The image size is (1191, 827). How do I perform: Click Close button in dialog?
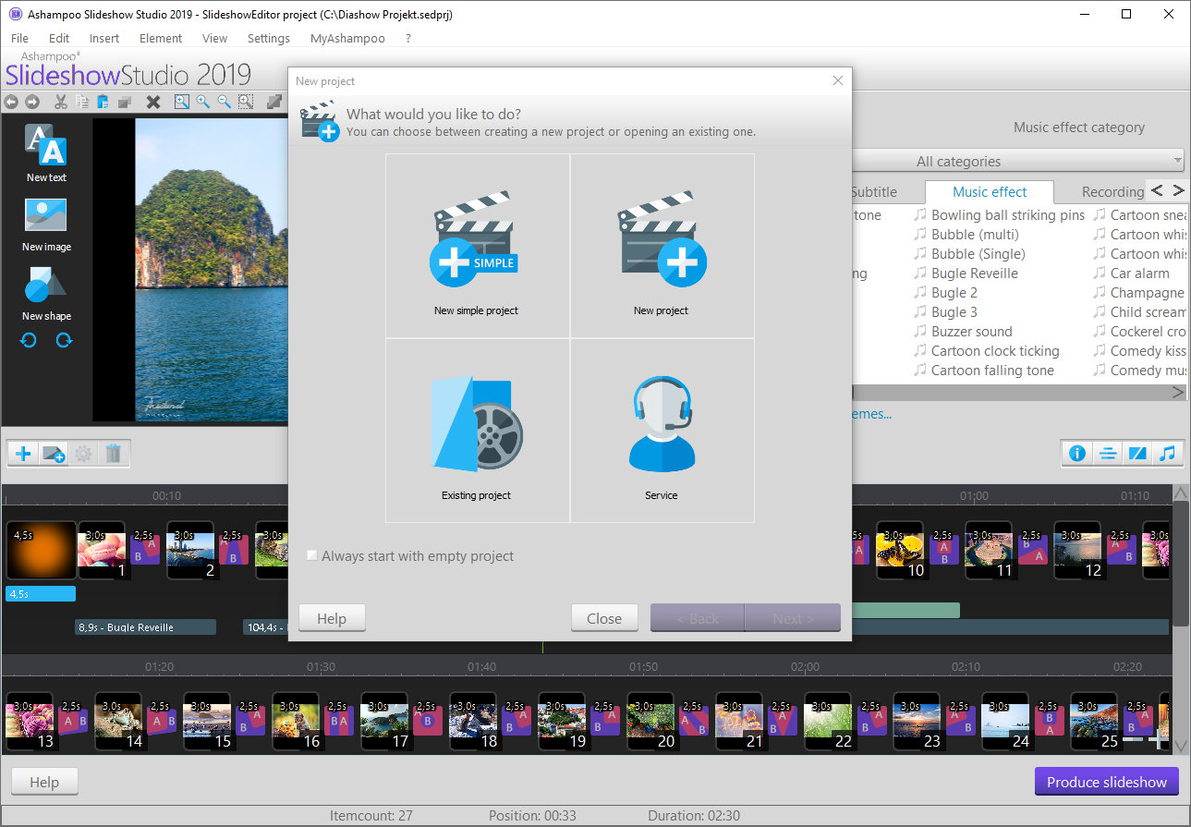604,618
